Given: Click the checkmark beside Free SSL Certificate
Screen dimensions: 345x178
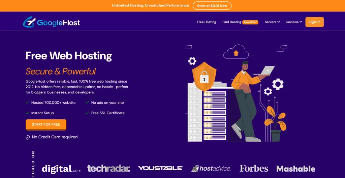Looking at the screenshot, I should coord(87,113).
